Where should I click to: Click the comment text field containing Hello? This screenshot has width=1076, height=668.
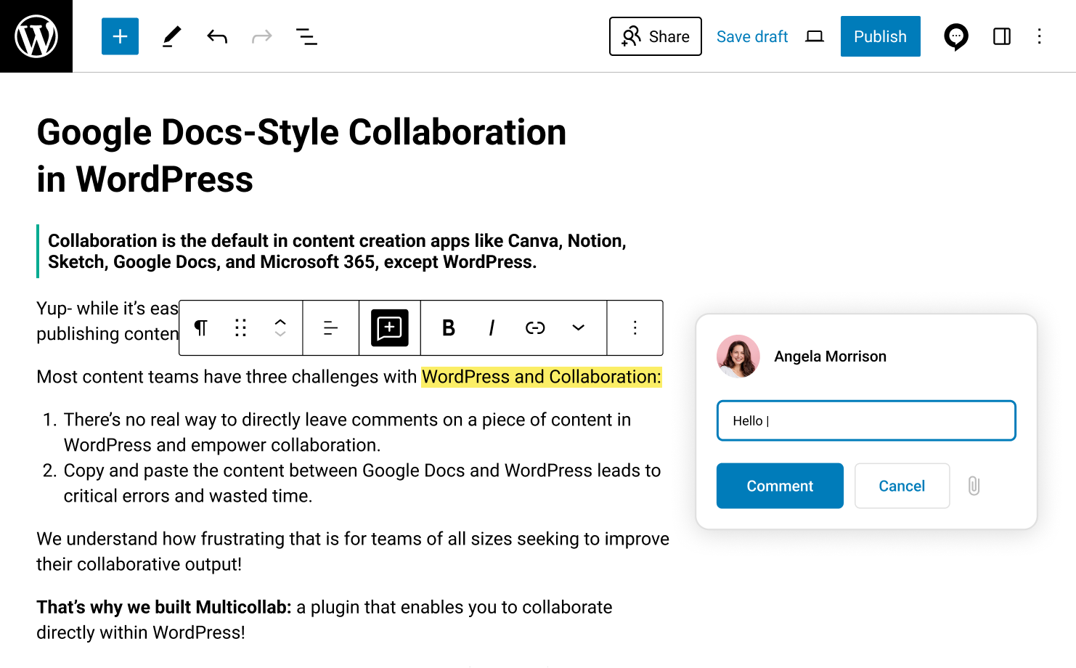(866, 420)
